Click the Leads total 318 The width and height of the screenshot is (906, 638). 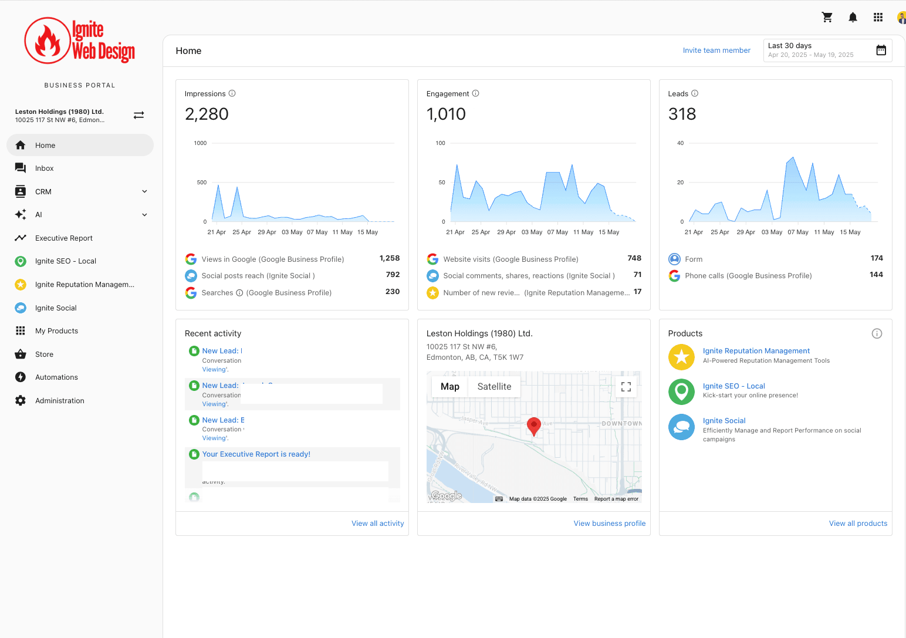click(x=682, y=114)
